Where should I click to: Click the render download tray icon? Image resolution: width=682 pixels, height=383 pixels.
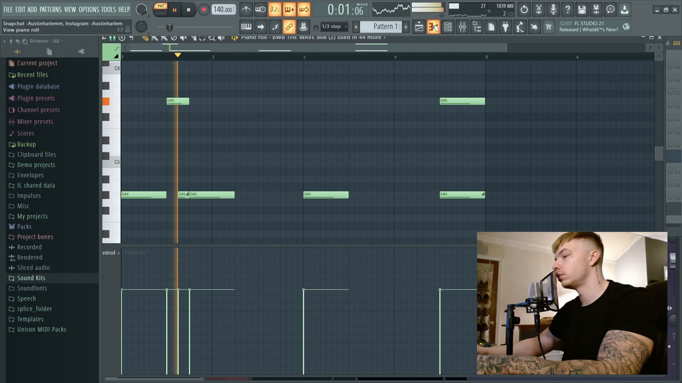pos(624,9)
